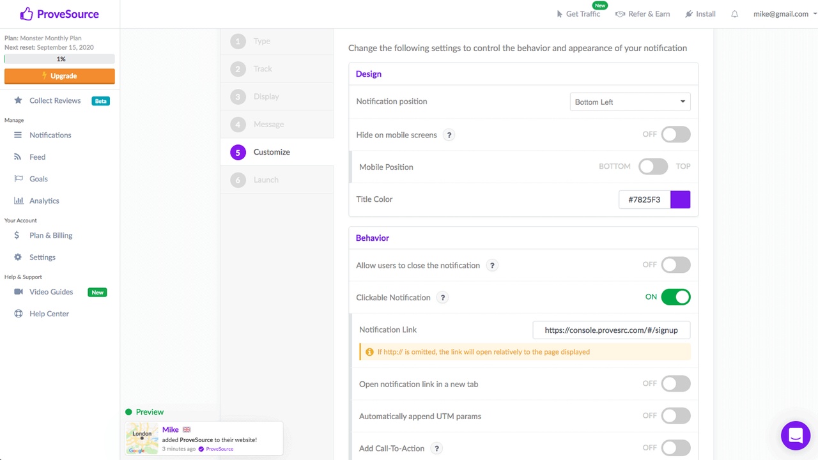Click the Upgrade button

click(59, 76)
